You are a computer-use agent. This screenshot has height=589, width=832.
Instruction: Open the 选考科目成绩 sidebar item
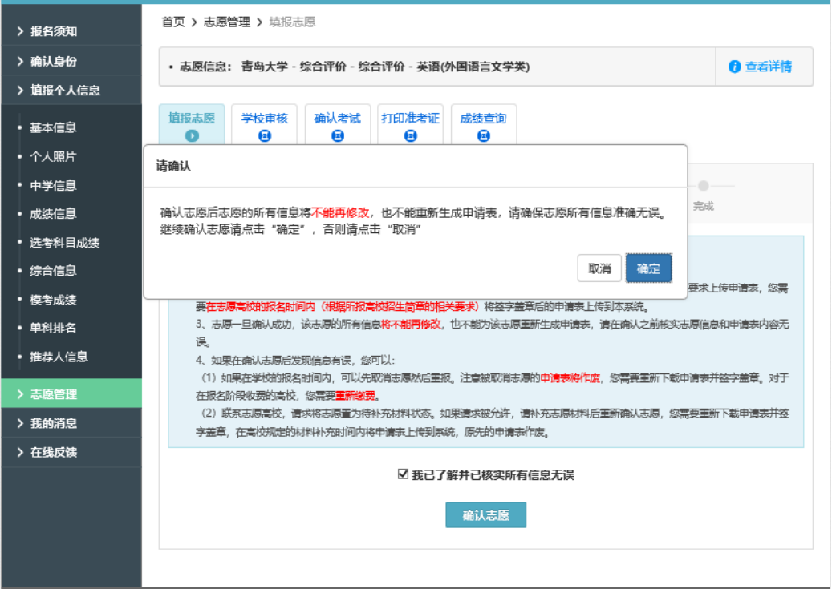click(x=64, y=242)
